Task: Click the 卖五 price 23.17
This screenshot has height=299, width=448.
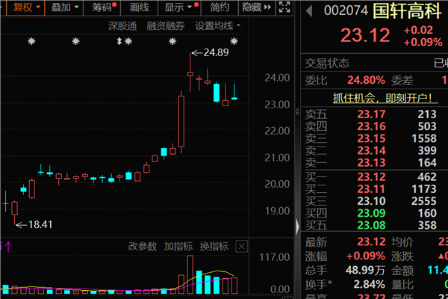Action: pos(371,114)
